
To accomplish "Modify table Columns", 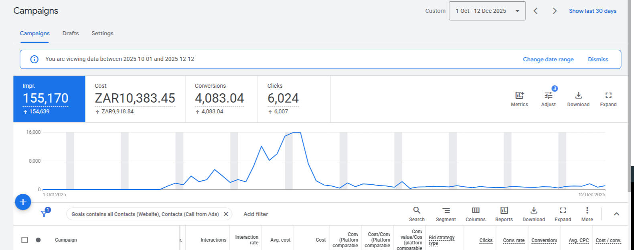I will (475, 210).
